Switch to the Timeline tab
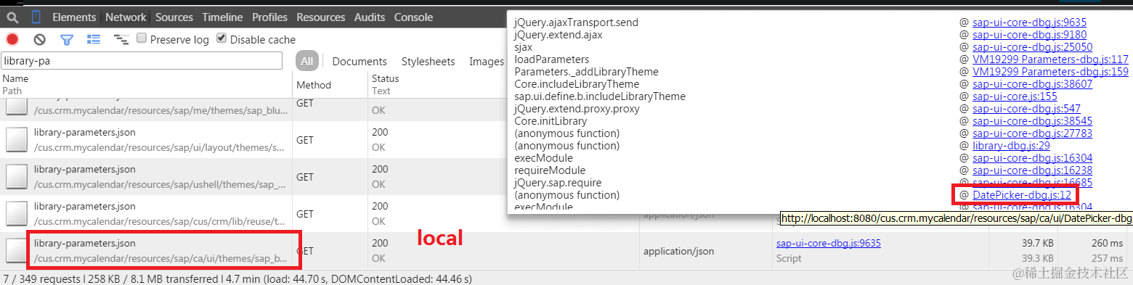The image size is (1133, 285). tap(223, 17)
